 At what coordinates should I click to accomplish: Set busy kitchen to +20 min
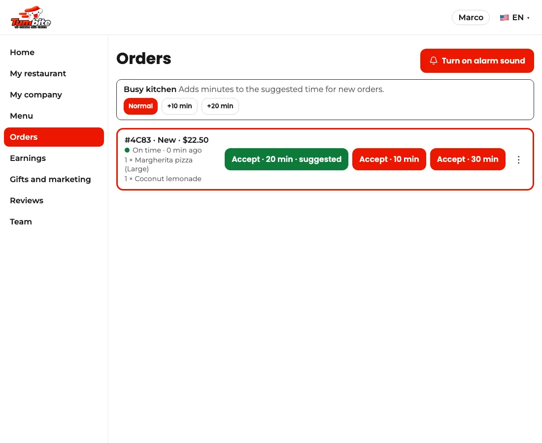point(220,106)
